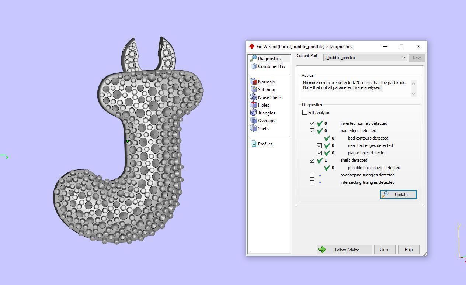Click green checkmark beside possible noise shells

point(327,168)
